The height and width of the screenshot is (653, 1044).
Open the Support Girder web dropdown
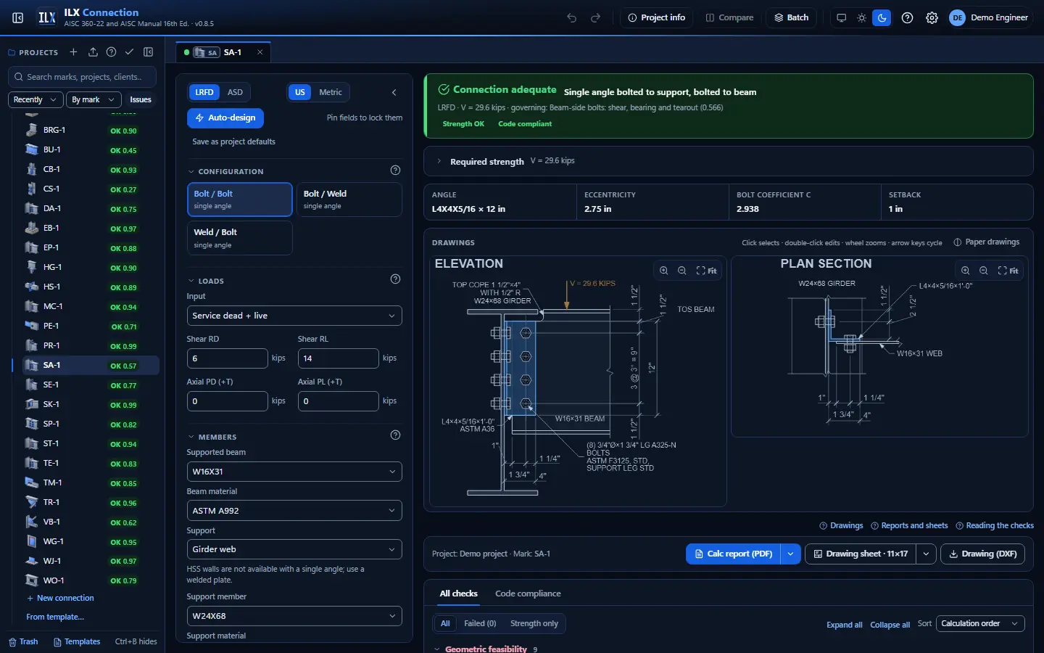click(x=294, y=549)
